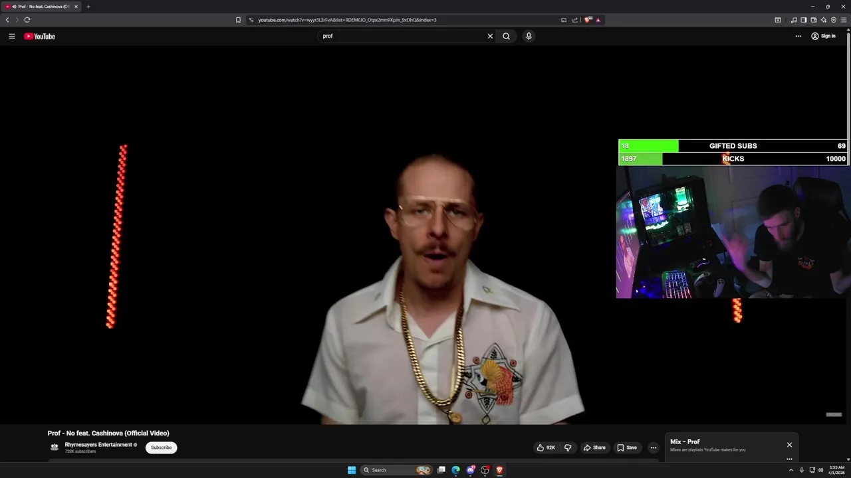Click the magnifier search button
The image size is (851, 478).
(506, 36)
